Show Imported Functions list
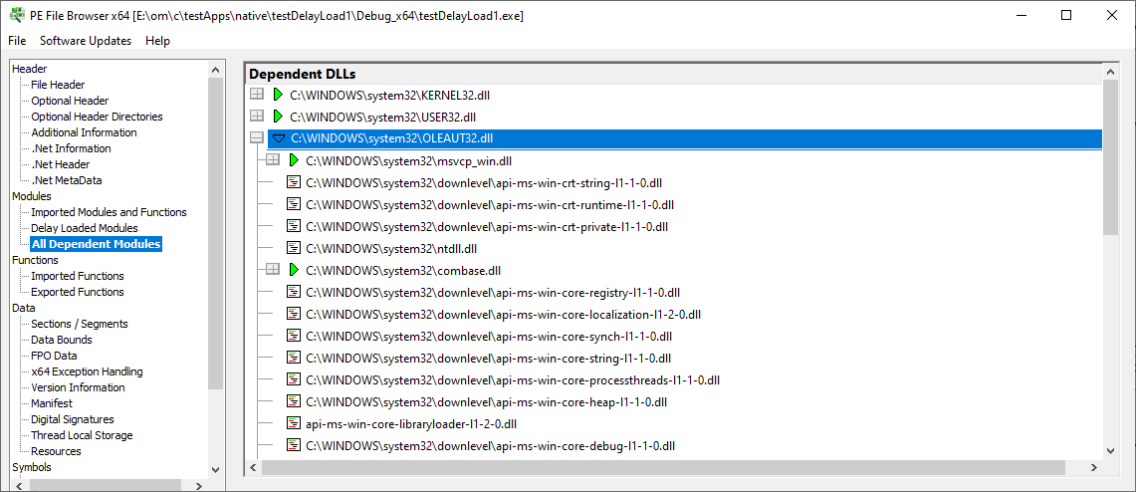The height and width of the screenshot is (492, 1136). 78,276
